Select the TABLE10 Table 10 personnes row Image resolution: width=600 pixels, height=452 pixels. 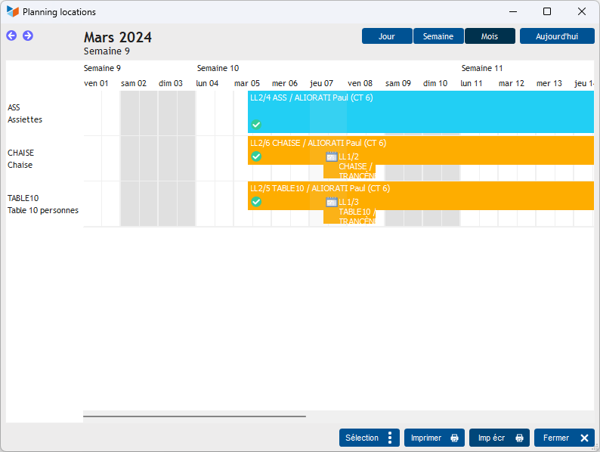coord(43,204)
